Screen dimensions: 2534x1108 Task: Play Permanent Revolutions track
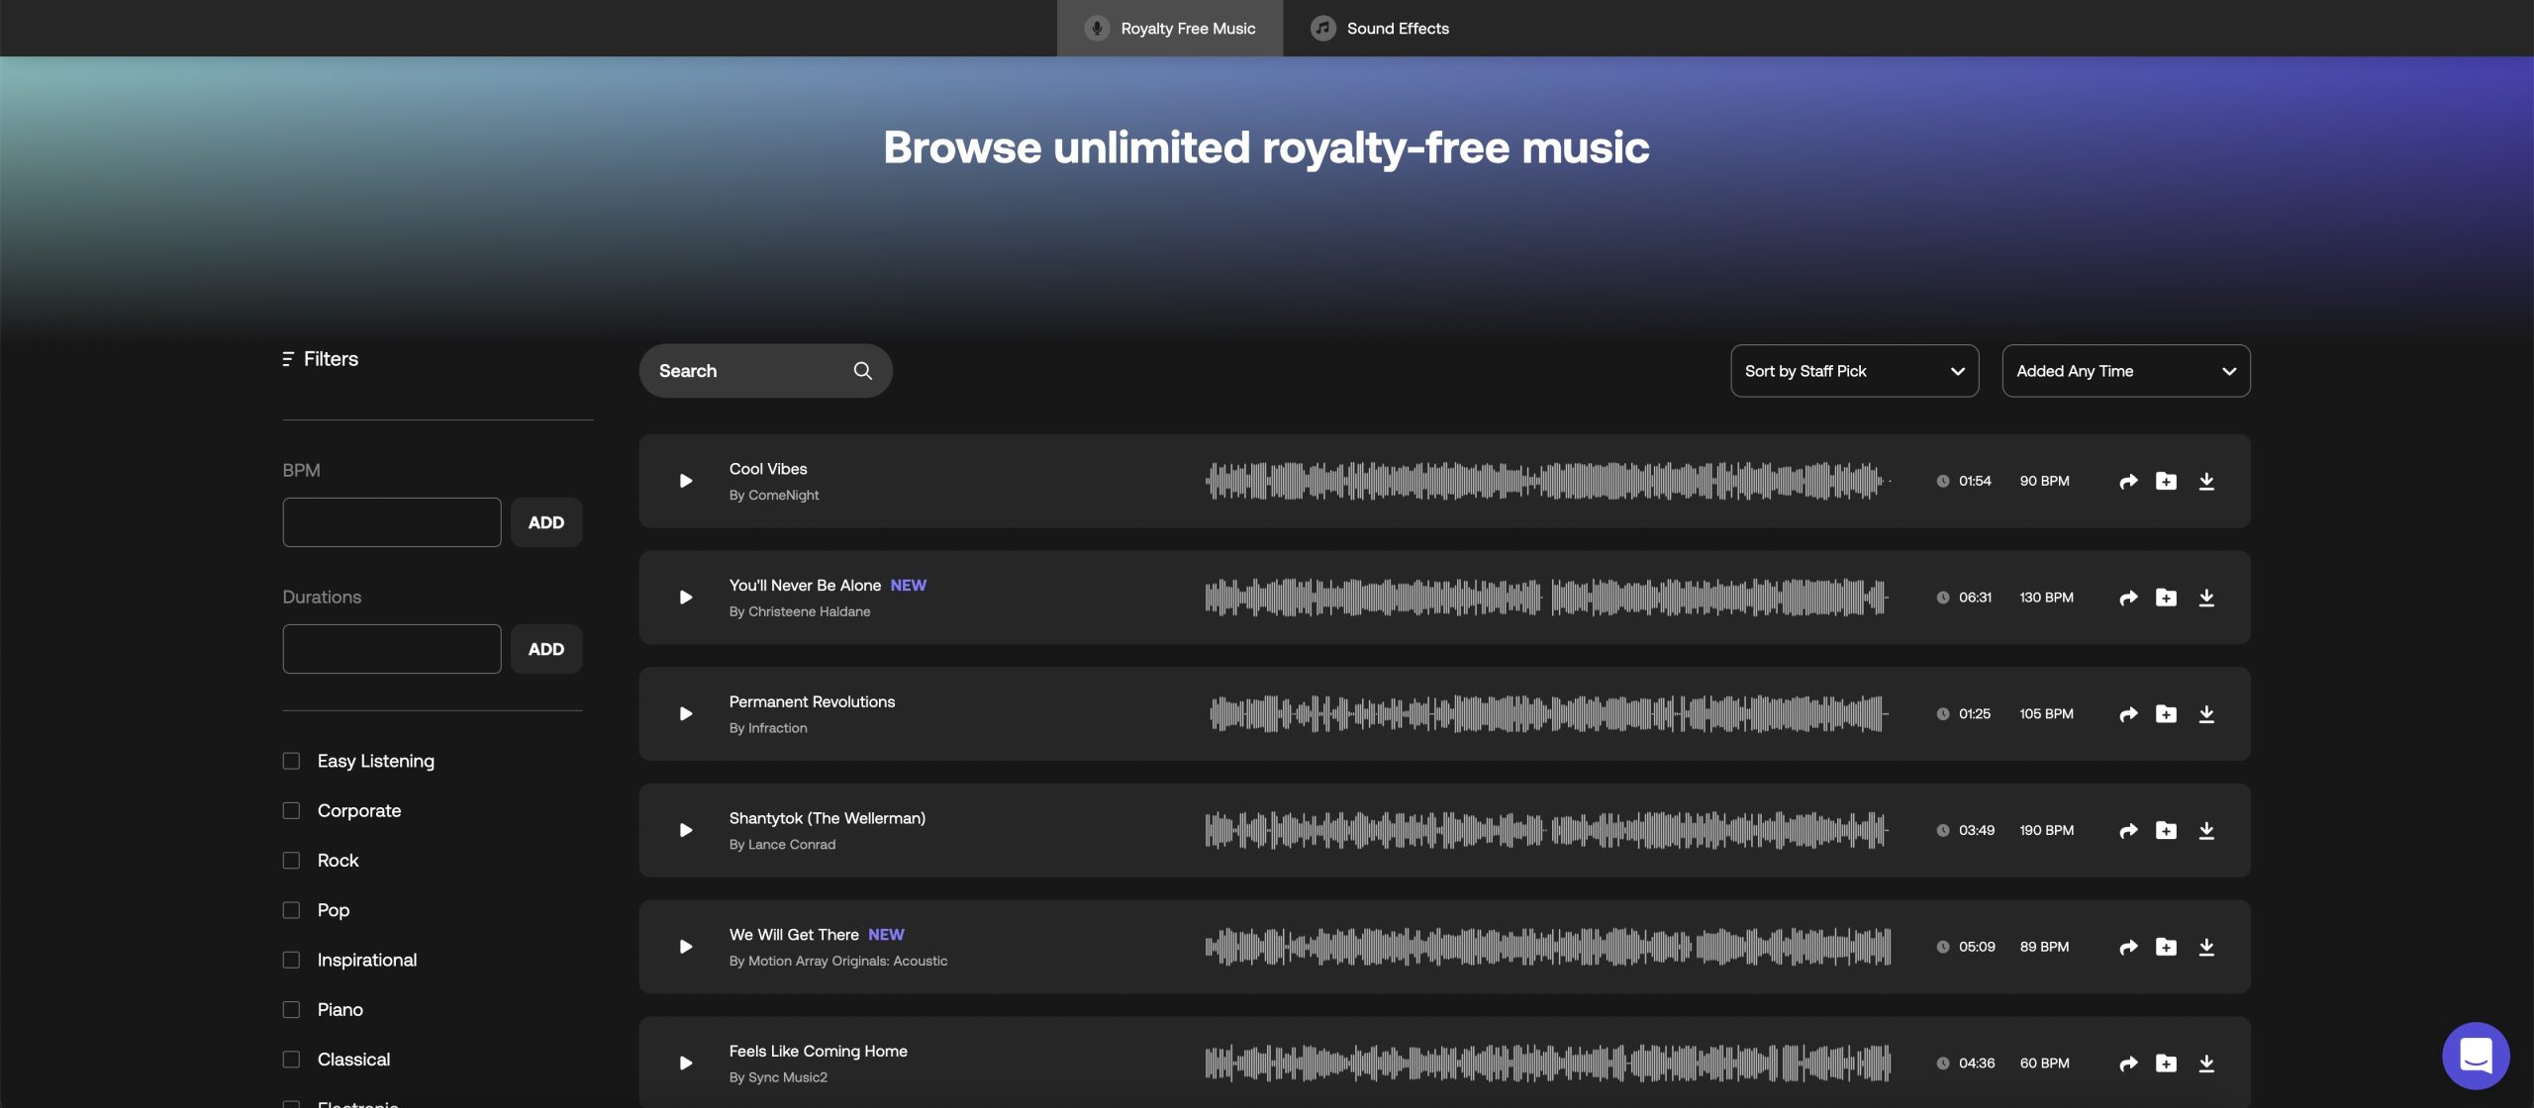pos(685,714)
